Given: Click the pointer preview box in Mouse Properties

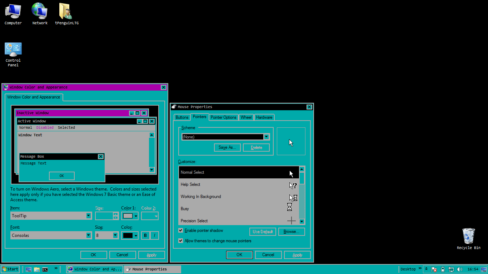Looking at the screenshot, I should [x=291, y=141].
